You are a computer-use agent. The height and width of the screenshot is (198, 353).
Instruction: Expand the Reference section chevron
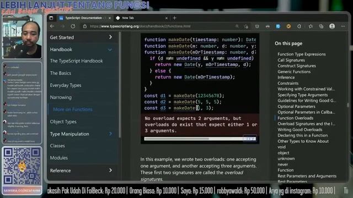(110, 170)
